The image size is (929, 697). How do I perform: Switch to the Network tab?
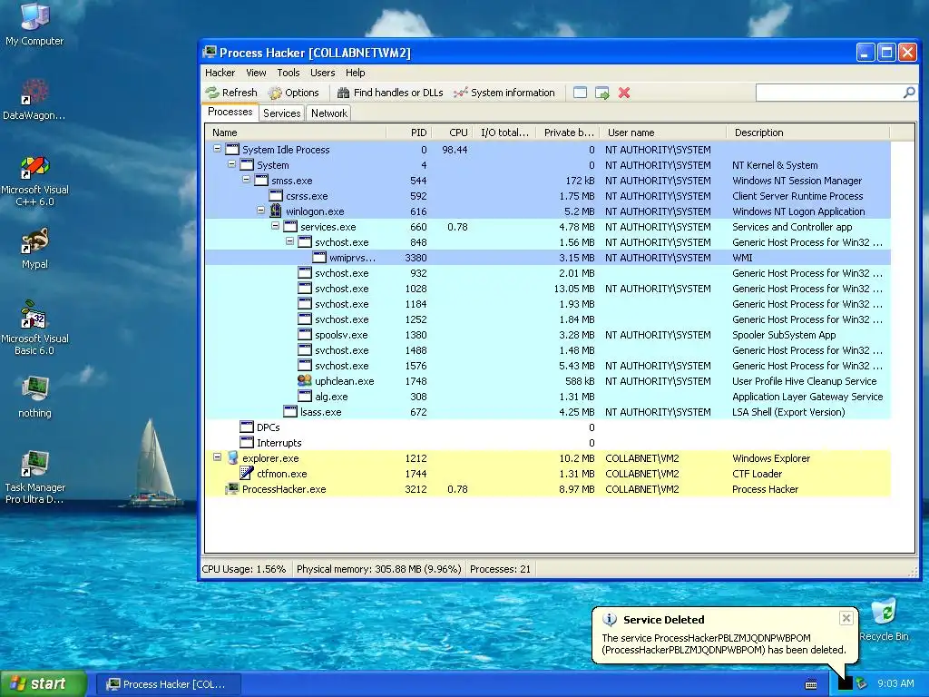click(x=328, y=113)
